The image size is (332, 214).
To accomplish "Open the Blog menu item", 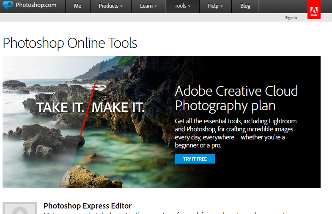I will pos(245,6).
